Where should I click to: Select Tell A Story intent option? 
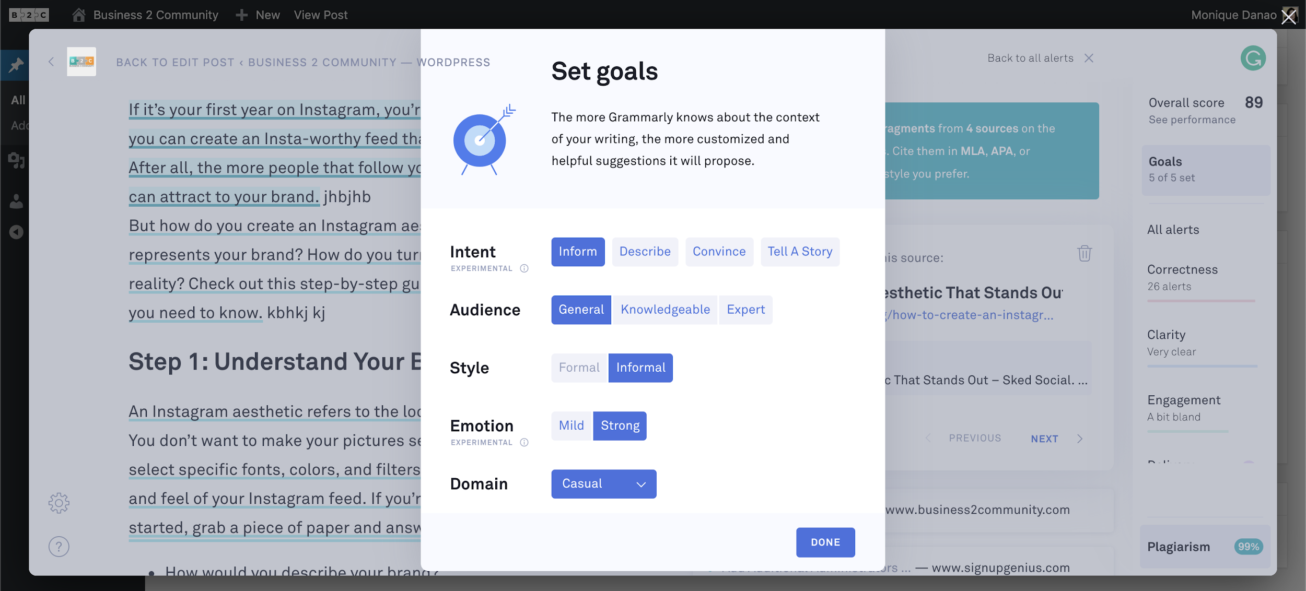click(x=799, y=251)
